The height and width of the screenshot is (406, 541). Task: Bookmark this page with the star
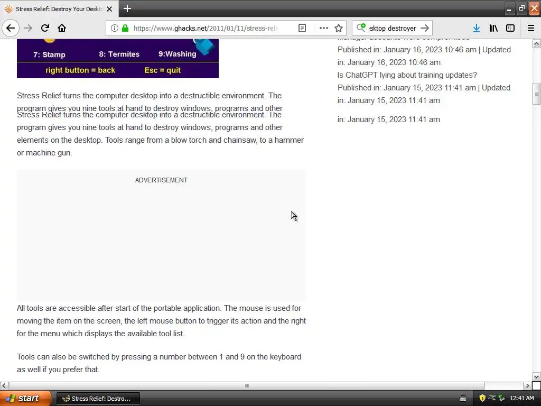[339, 28]
